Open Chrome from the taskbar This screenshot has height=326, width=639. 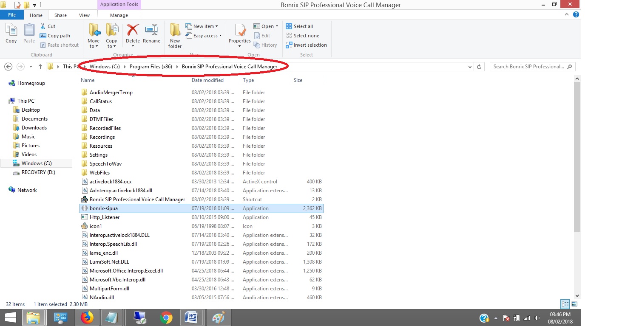click(166, 318)
